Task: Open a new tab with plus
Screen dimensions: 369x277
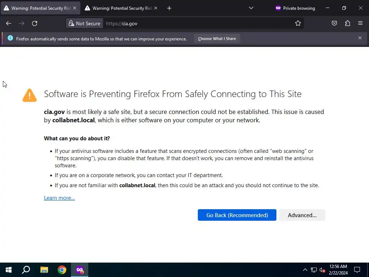Action: (169, 8)
